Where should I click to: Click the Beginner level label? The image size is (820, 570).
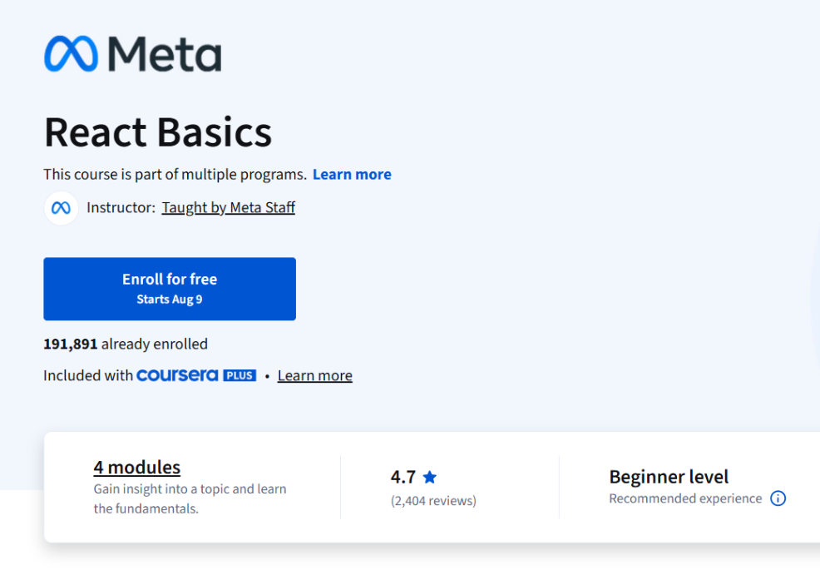(669, 476)
